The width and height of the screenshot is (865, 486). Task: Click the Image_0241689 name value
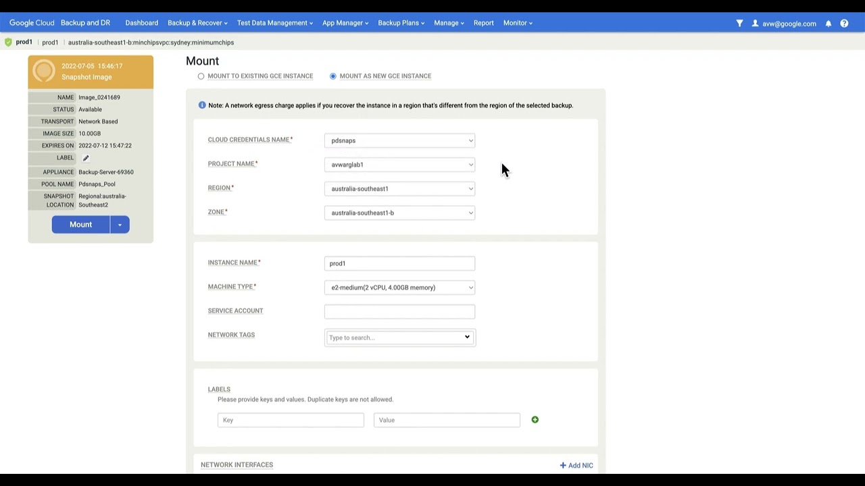pos(99,97)
